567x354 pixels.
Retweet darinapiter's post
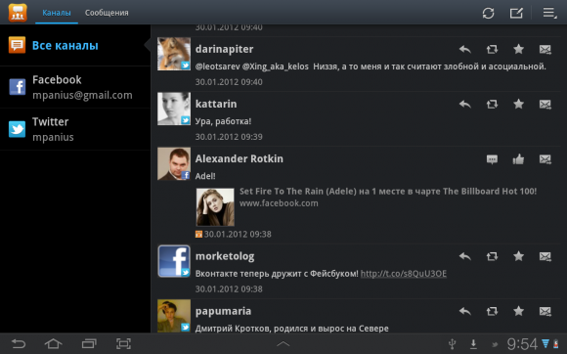pos(492,49)
